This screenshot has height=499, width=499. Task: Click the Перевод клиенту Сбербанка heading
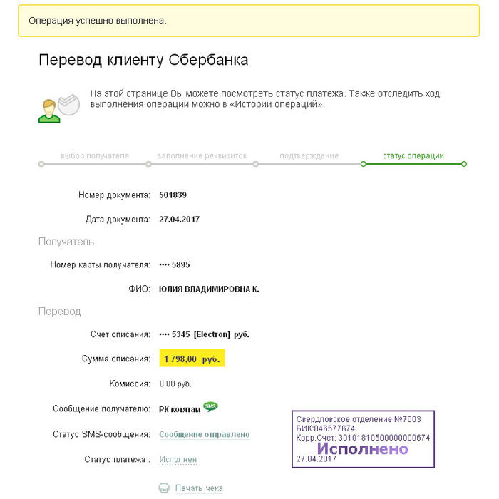[143, 60]
